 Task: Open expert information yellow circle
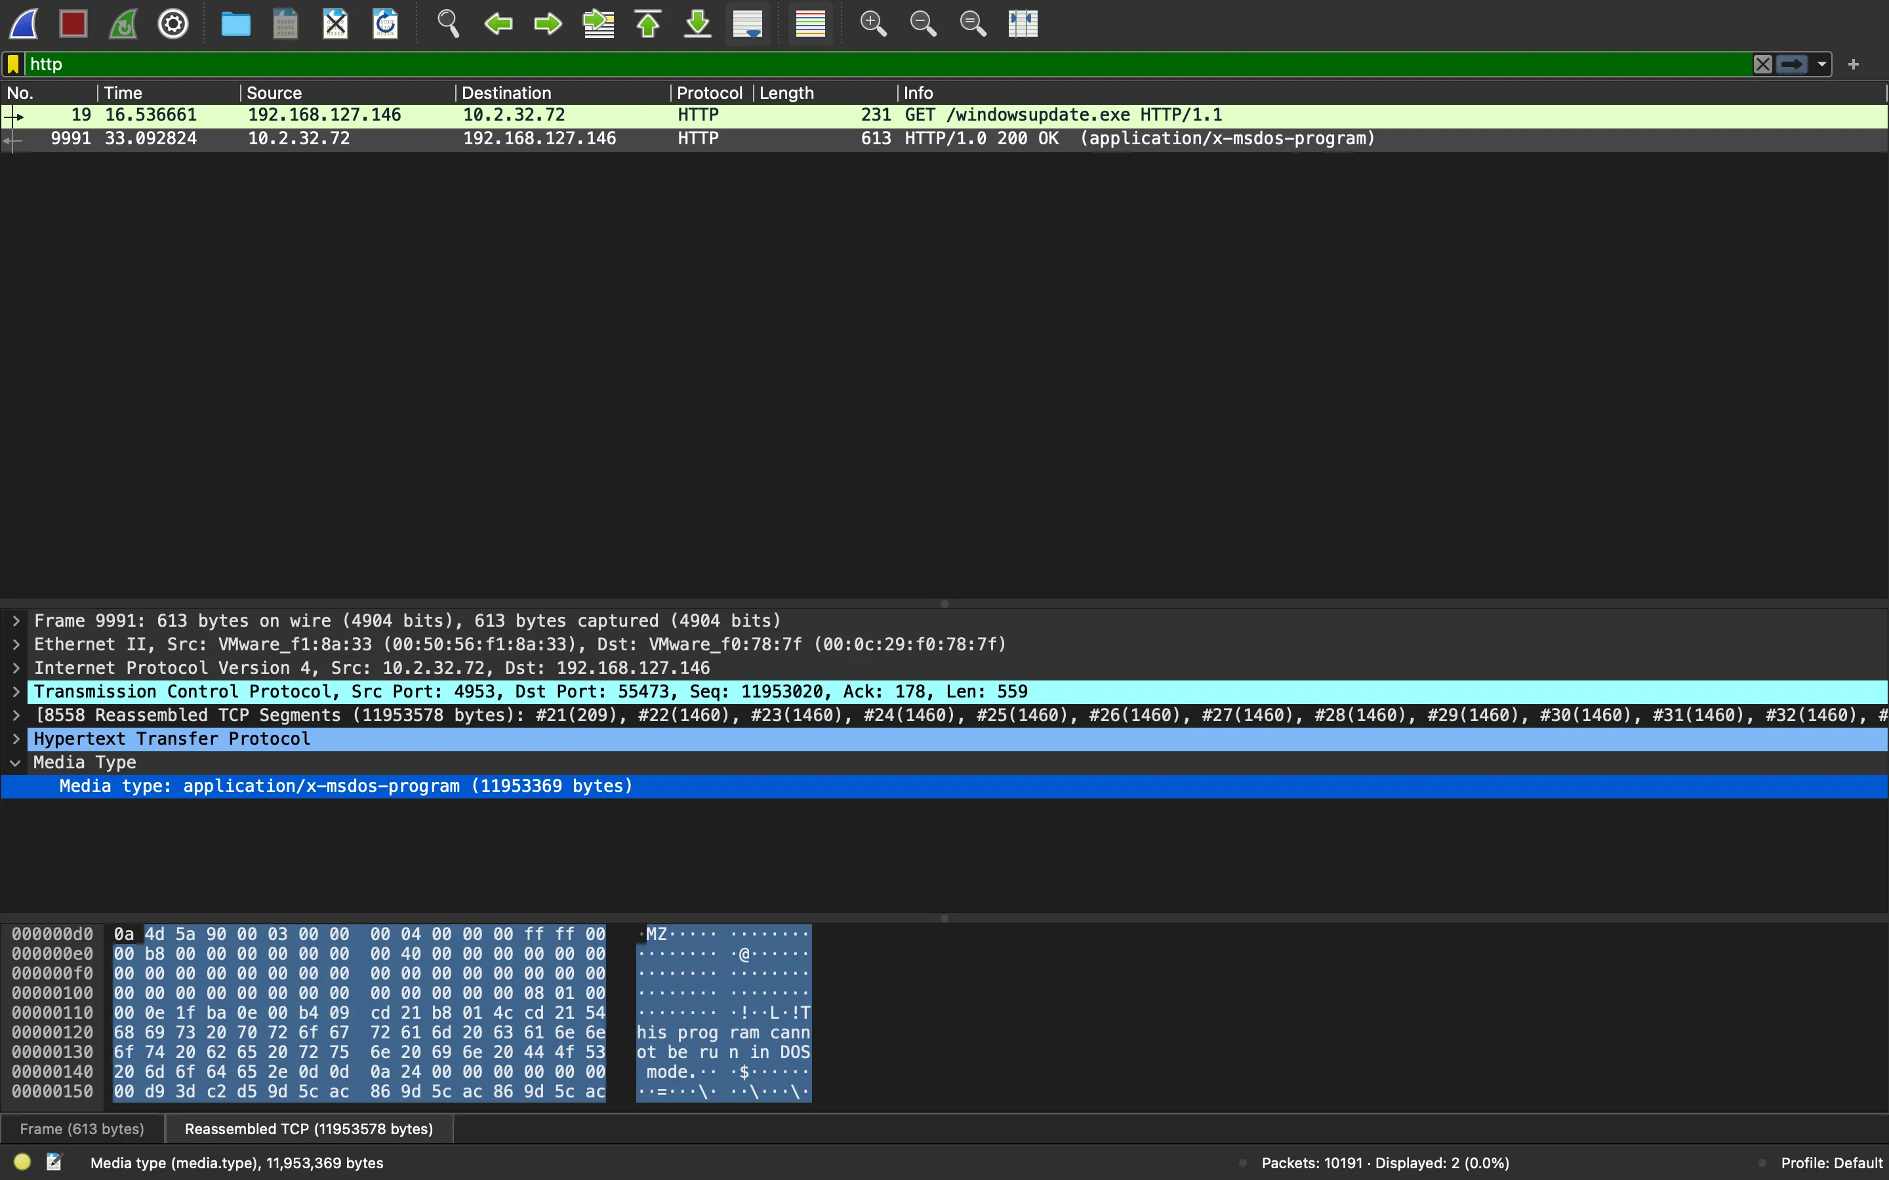(22, 1162)
